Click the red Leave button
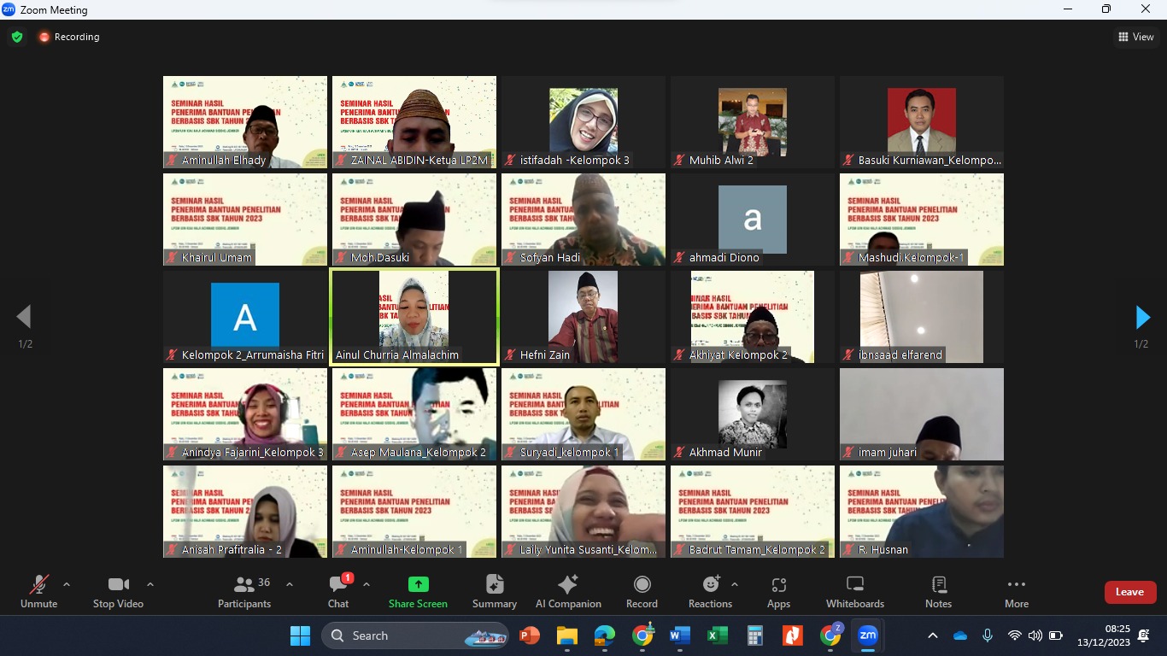The width and height of the screenshot is (1167, 656). click(1129, 592)
